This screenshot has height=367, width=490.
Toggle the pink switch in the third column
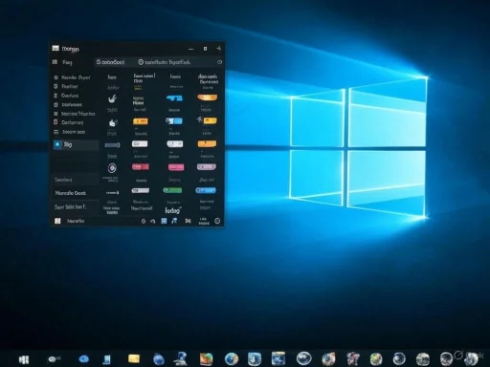176,167
